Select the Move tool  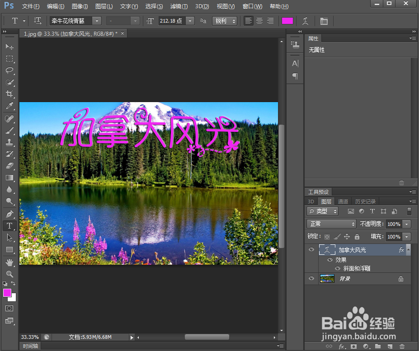(x=9, y=47)
